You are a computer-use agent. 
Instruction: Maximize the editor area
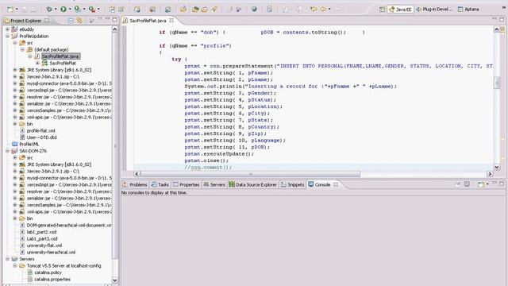[x=502, y=20]
